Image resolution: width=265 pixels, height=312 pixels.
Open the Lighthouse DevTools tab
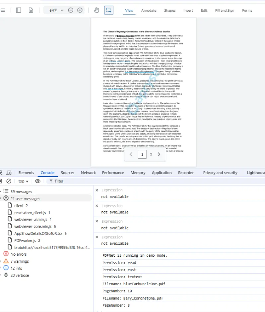[x=256, y=173]
